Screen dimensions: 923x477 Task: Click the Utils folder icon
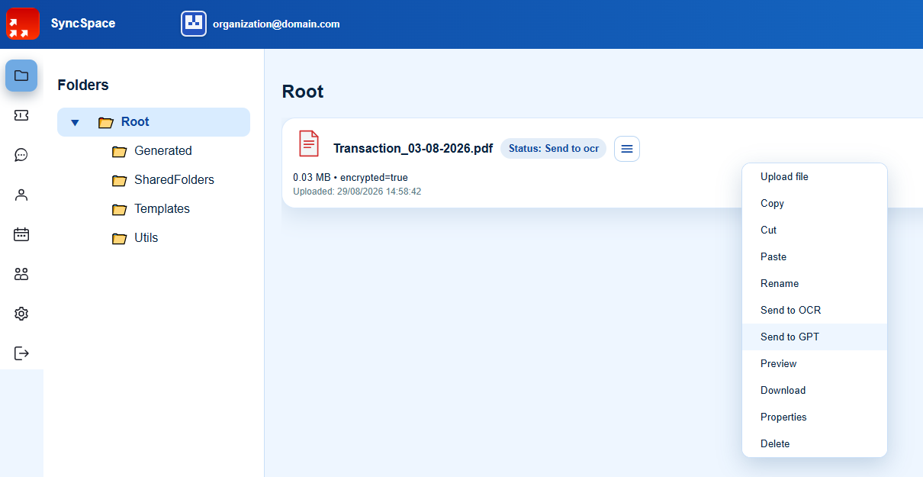(x=119, y=238)
